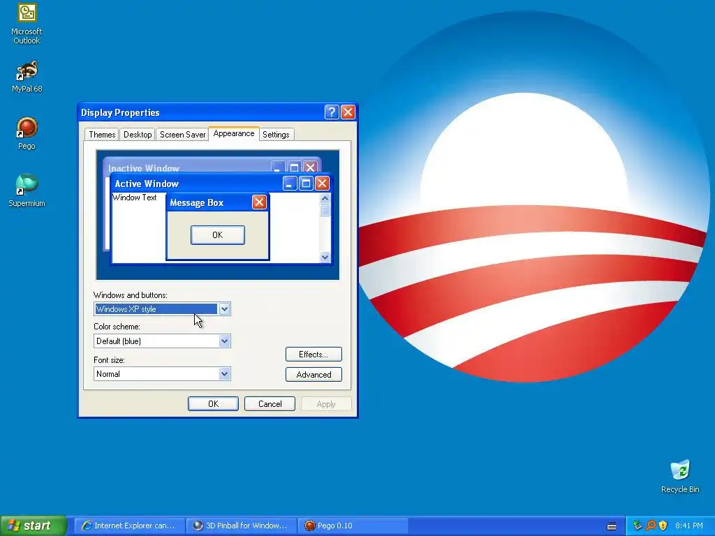Select the Recycle Bin icon

click(680, 476)
